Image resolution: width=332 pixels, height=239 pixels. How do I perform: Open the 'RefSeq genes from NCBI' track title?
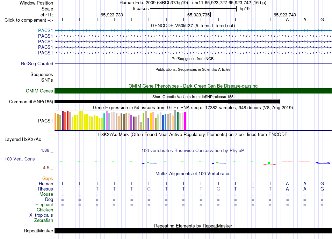tap(193, 59)
